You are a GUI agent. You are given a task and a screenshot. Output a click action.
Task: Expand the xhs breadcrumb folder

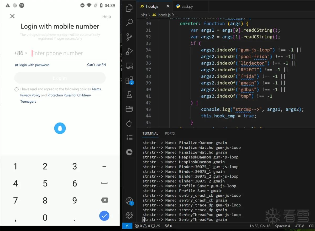(x=144, y=15)
